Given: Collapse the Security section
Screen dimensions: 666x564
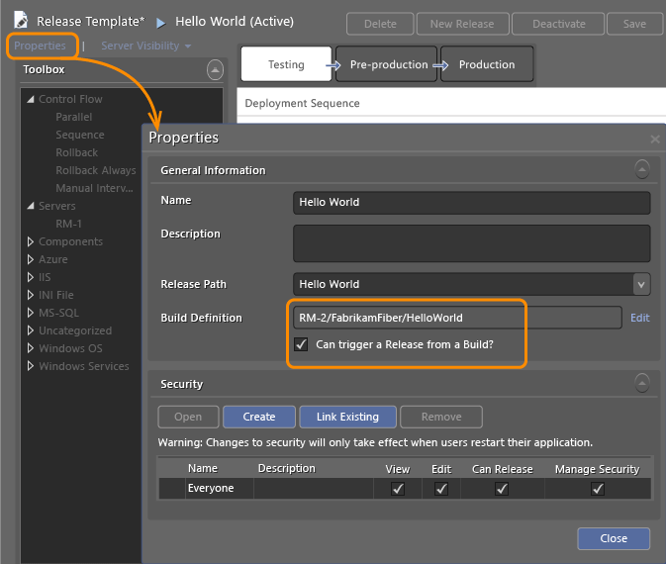Looking at the screenshot, I should (x=642, y=383).
